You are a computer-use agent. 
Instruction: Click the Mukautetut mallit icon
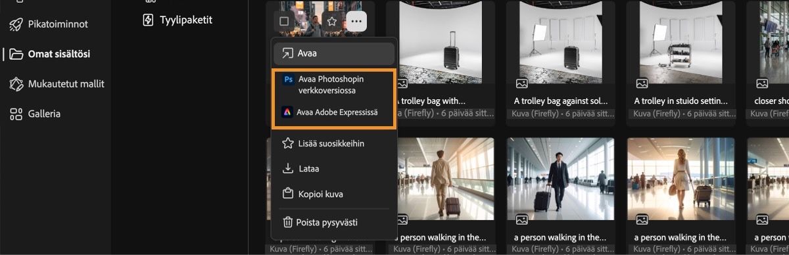[x=16, y=84]
